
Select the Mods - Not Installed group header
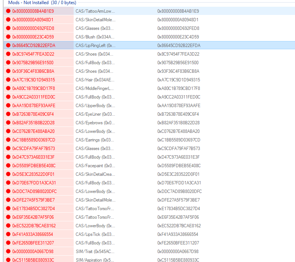coord(42,3)
